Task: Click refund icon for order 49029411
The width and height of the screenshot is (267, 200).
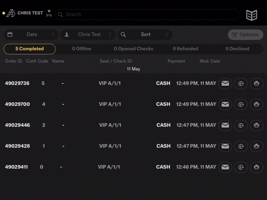Action: 241,167
